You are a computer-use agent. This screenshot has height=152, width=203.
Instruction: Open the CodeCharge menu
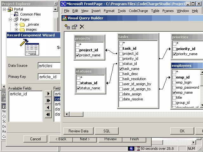tap(138, 11)
